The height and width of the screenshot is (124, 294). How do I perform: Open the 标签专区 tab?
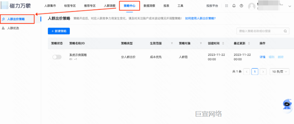70,6
